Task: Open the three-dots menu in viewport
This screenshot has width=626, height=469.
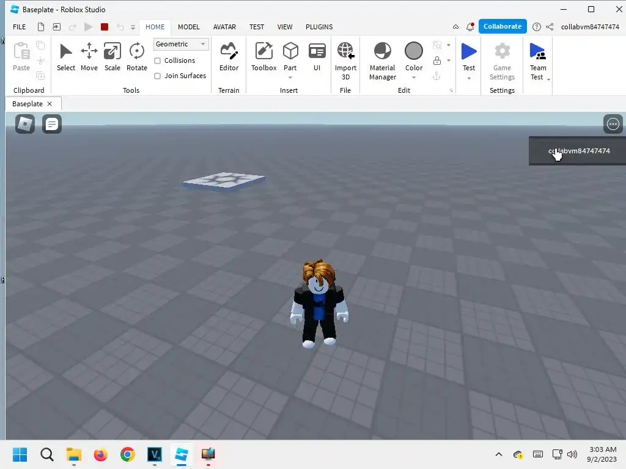Action: [x=613, y=124]
